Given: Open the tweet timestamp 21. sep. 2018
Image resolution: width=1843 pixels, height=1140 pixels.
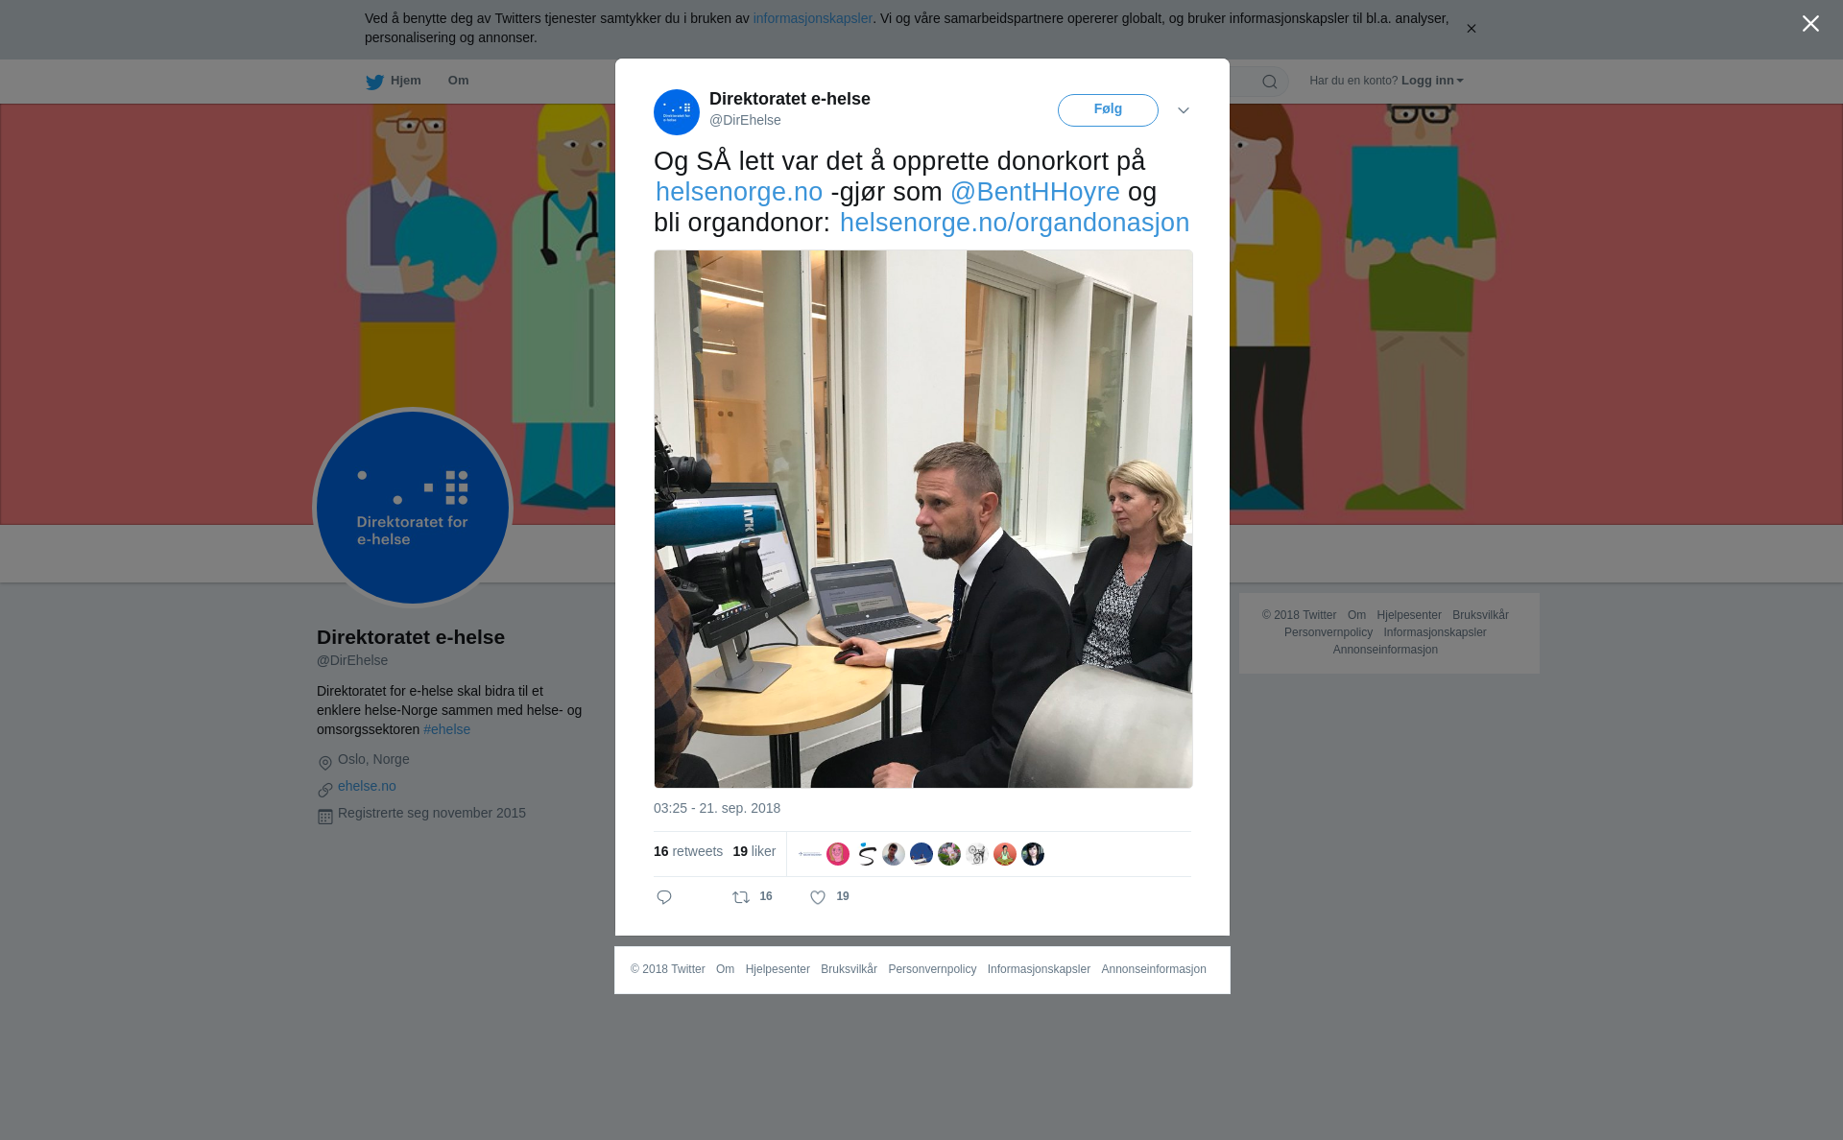Looking at the screenshot, I should coord(717,808).
